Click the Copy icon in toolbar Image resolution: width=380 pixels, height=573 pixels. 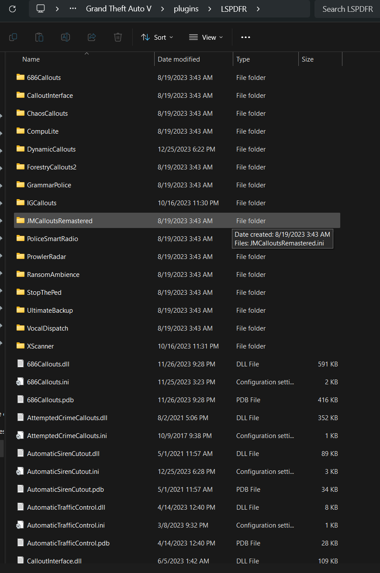click(x=13, y=37)
